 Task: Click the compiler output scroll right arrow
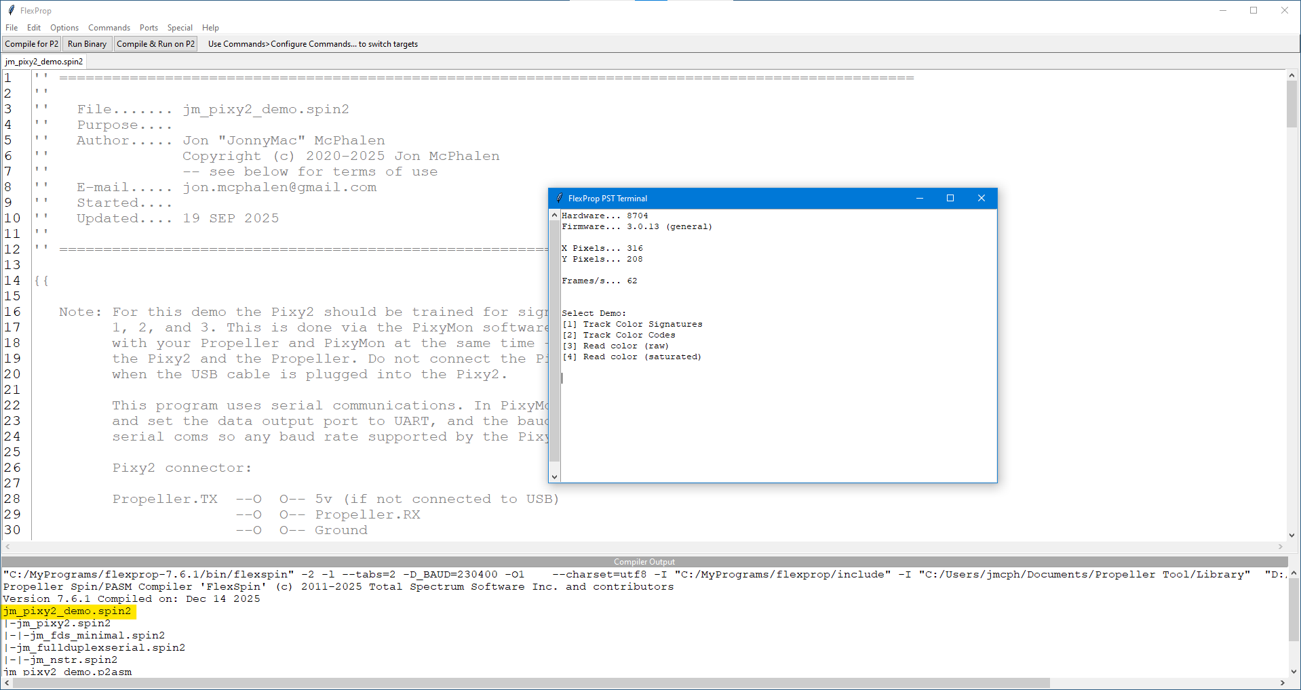pos(1282,683)
